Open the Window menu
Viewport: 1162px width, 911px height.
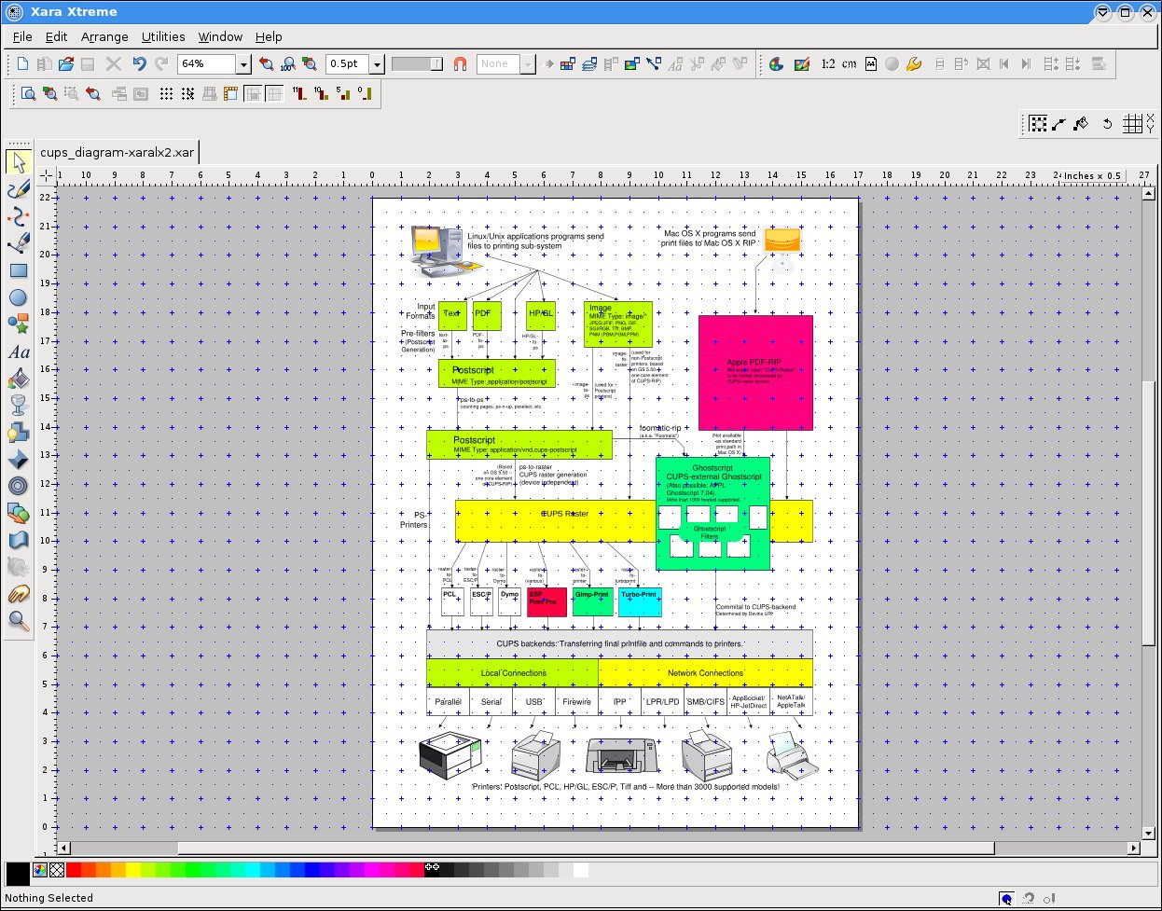point(220,36)
